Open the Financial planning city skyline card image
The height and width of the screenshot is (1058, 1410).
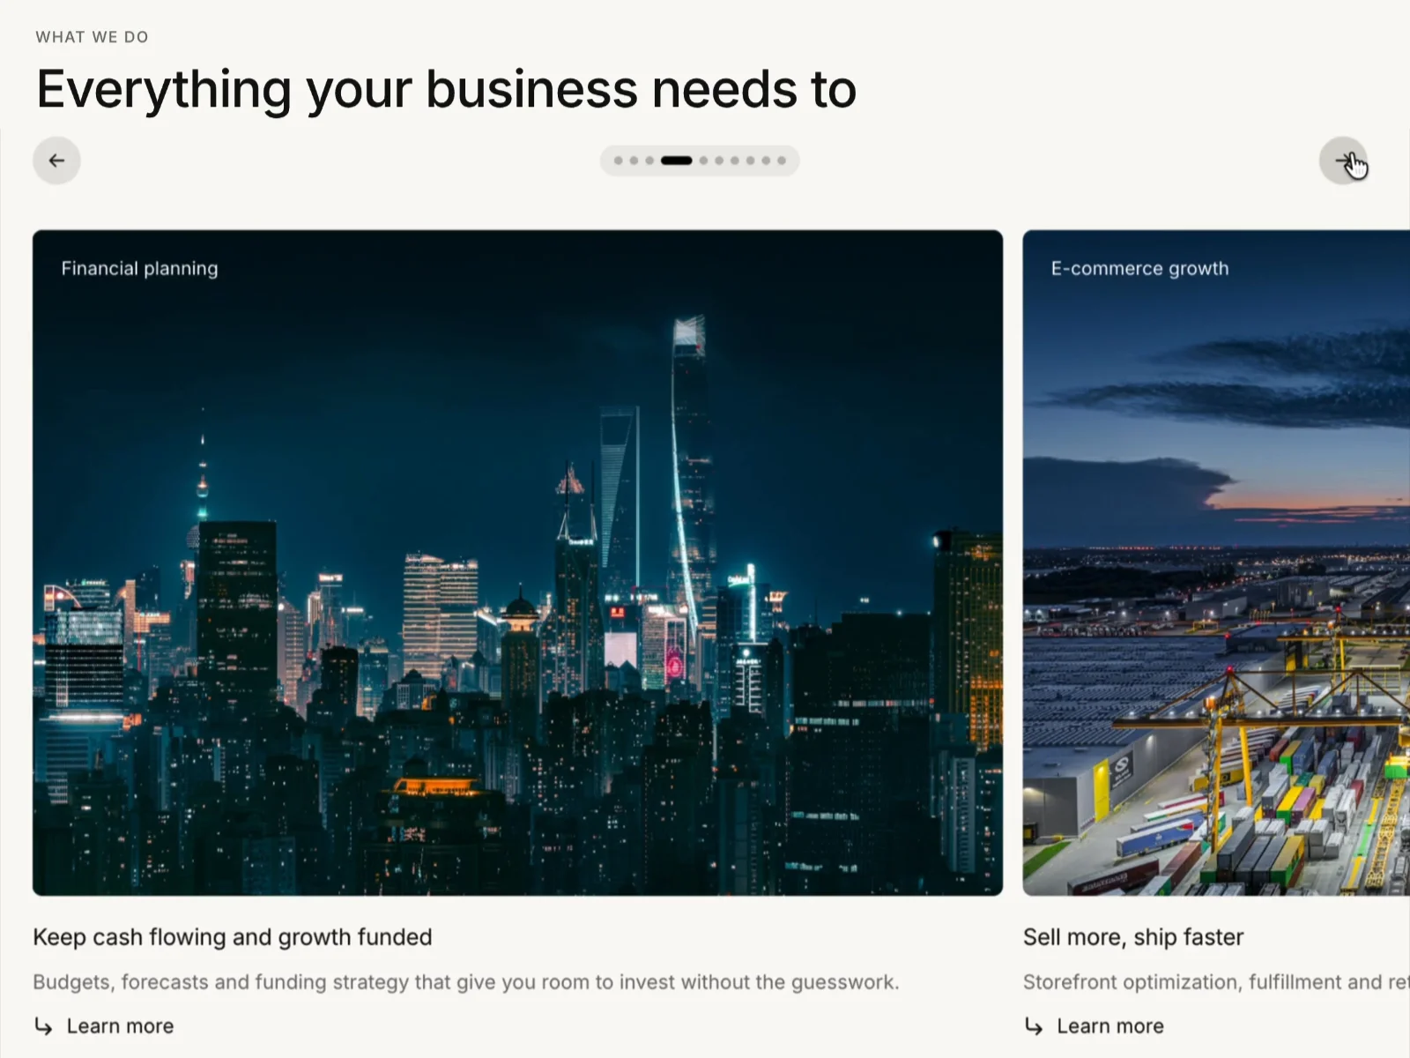point(517,563)
